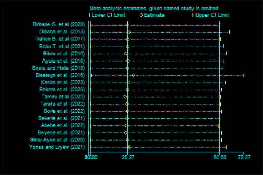Click the estimate diamond on the Beyene et al. row

(x=126, y=133)
